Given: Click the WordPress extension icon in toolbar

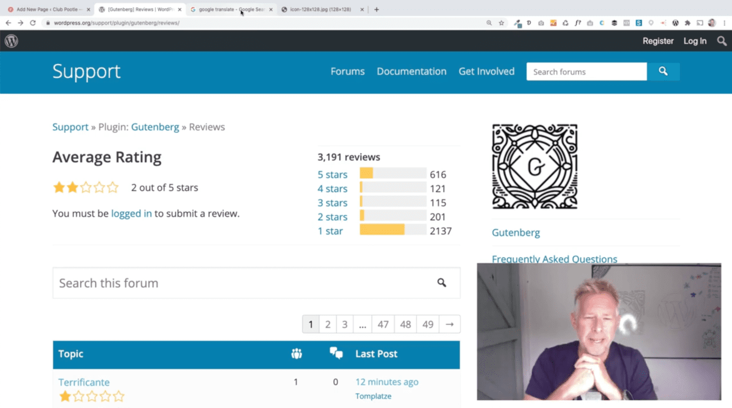Looking at the screenshot, I should pos(675,23).
